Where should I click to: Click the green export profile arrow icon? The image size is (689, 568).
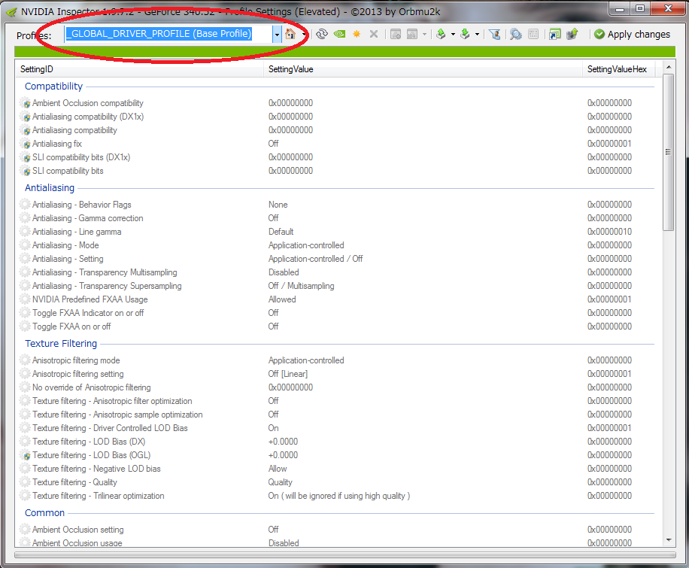pyautogui.click(x=441, y=35)
